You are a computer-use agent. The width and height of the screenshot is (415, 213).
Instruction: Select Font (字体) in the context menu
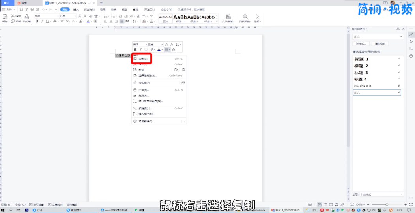pyautogui.click(x=144, y=90)
